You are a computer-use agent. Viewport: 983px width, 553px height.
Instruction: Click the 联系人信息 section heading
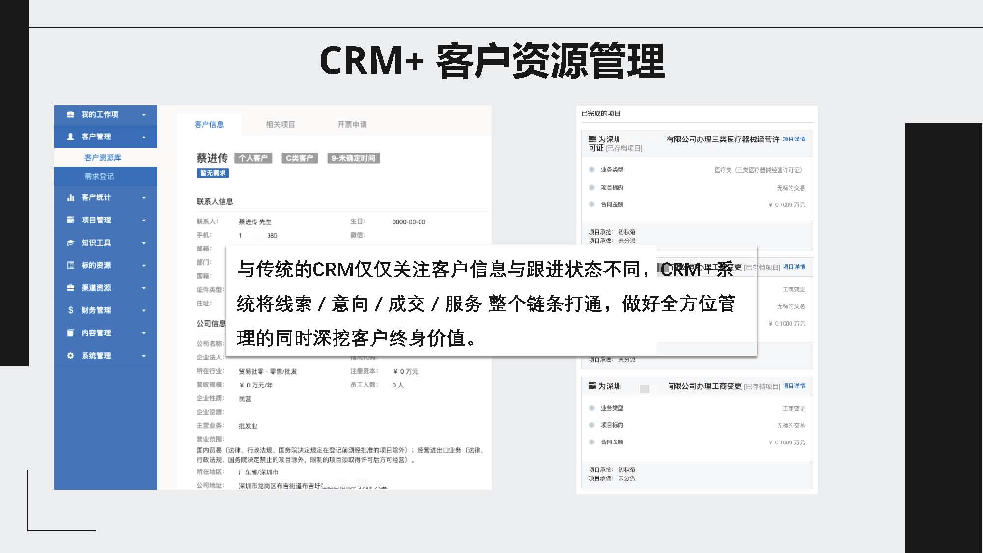[x=215, y=202]
